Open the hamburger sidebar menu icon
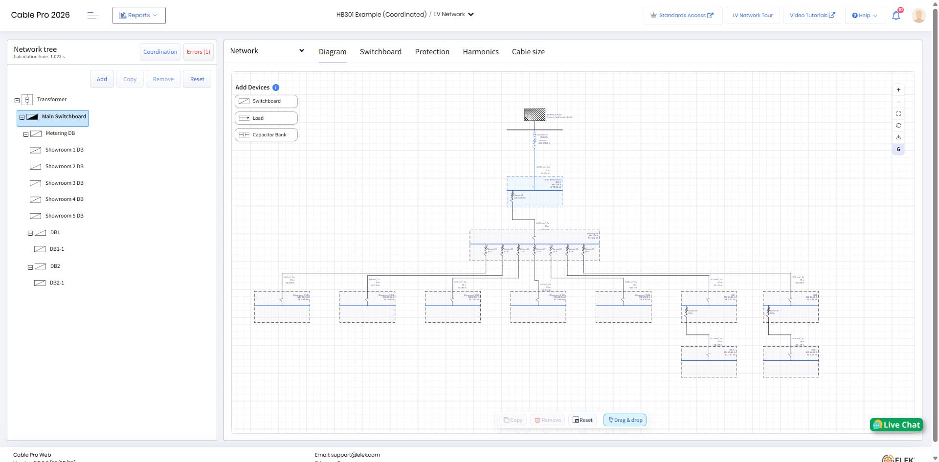 [x=93, y=16]
